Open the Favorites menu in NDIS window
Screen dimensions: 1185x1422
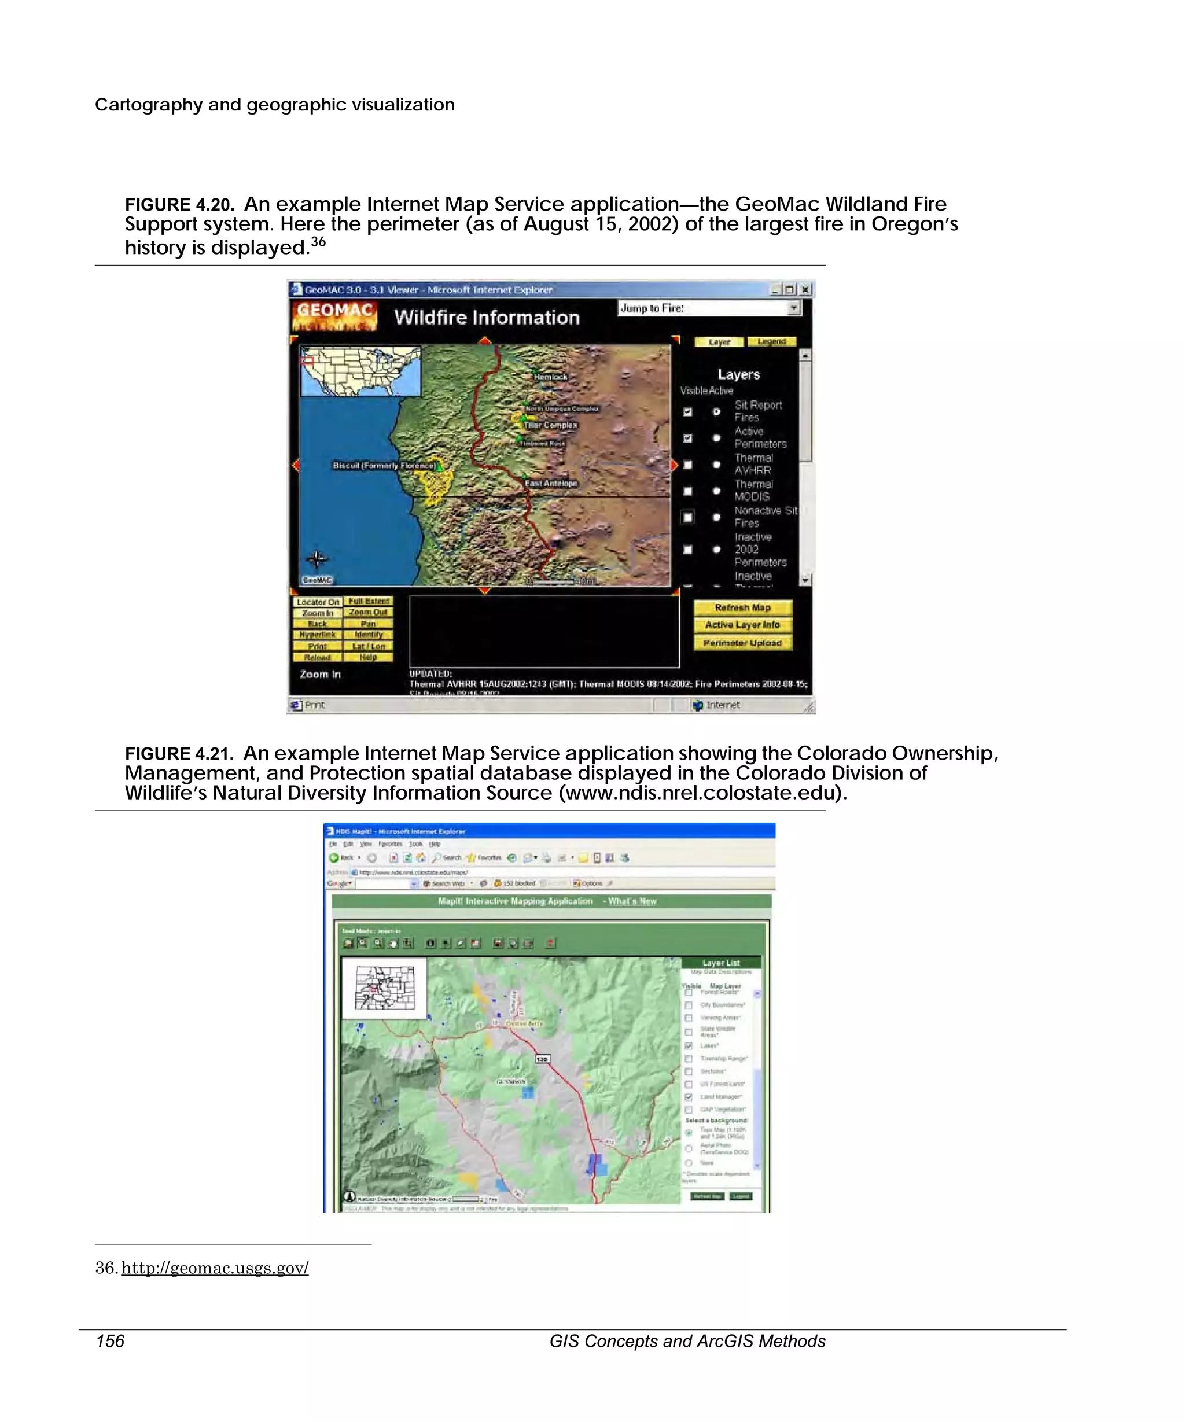coord(390,843)
